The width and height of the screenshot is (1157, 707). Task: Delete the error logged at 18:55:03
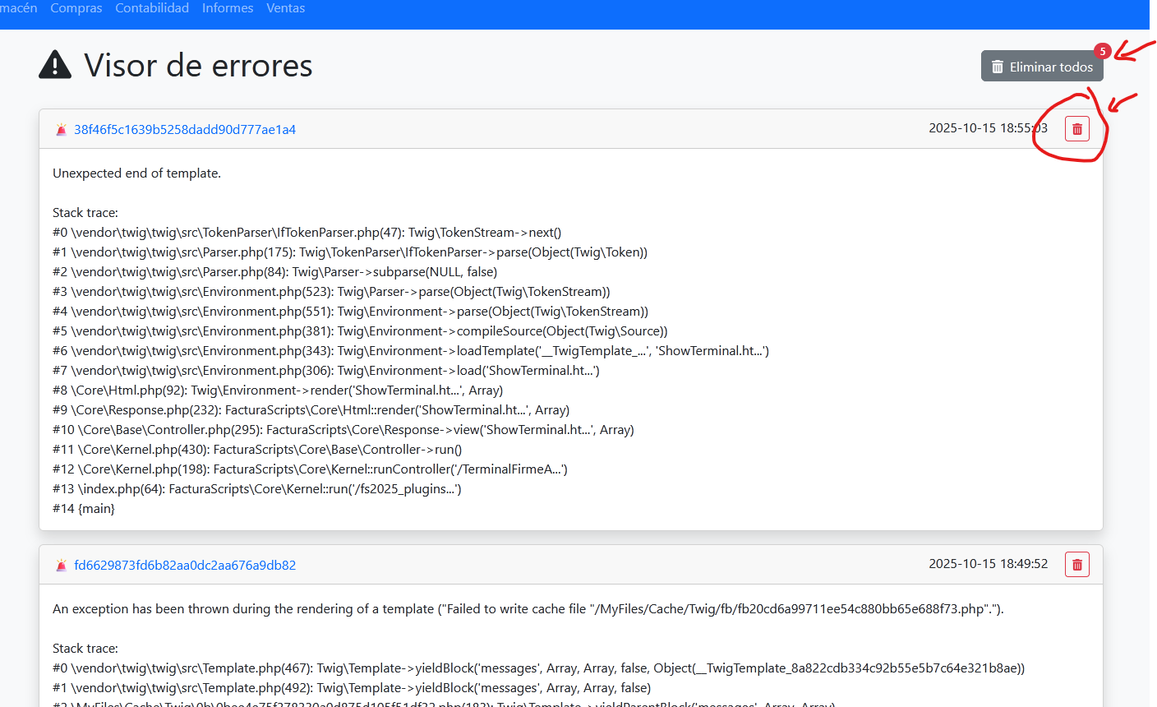pyautogui.click(x=1076, y=129)
